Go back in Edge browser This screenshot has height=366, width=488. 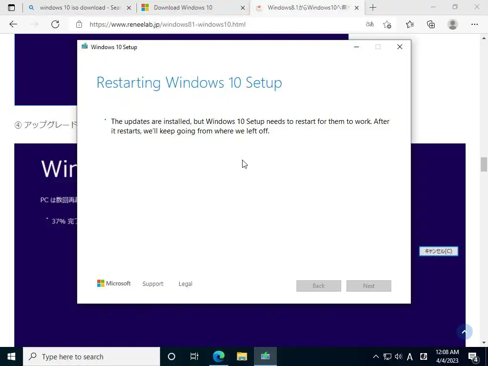[13, 24]
